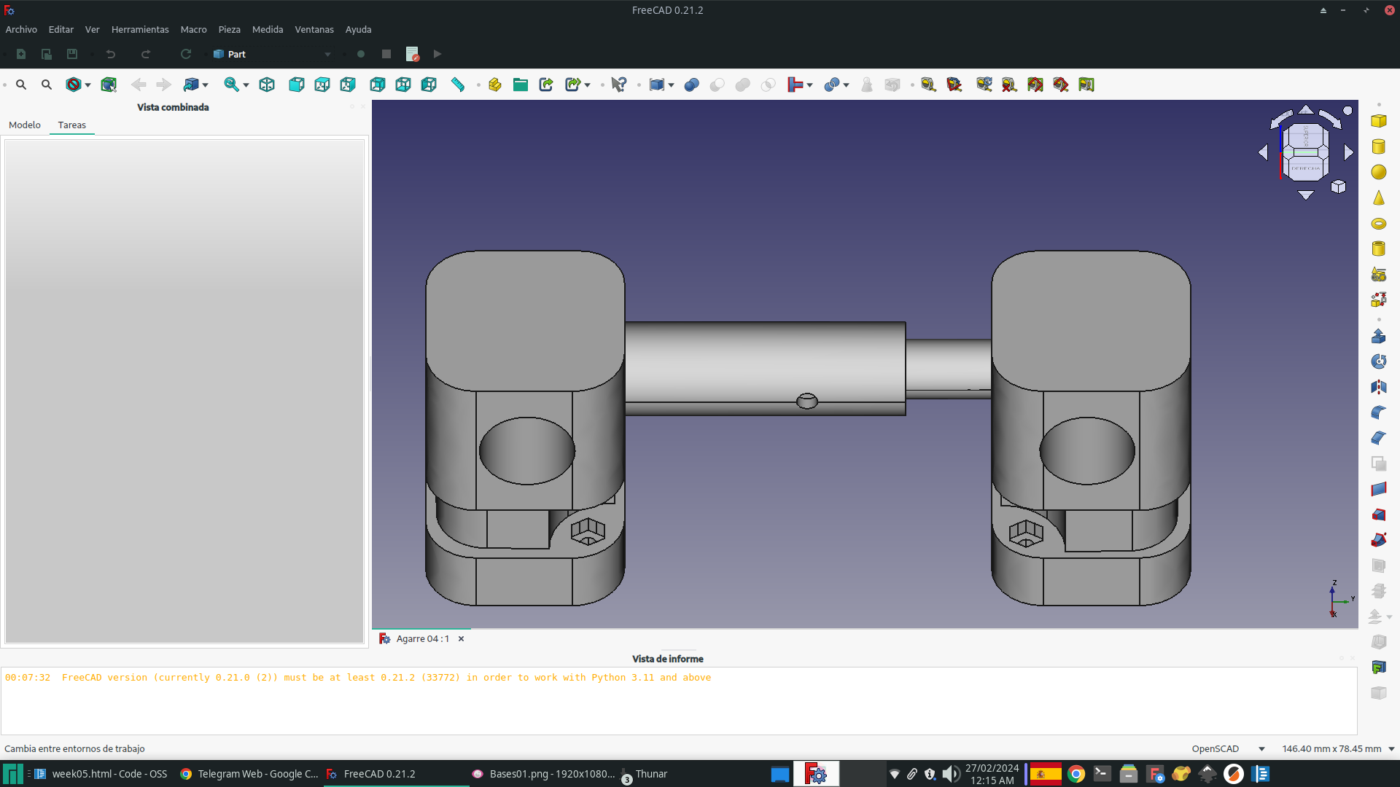This screenshot has width=1400, height=787.
Task: Toggle delta measurements display
Action: pyautogui.click(x=1086, y=85)
